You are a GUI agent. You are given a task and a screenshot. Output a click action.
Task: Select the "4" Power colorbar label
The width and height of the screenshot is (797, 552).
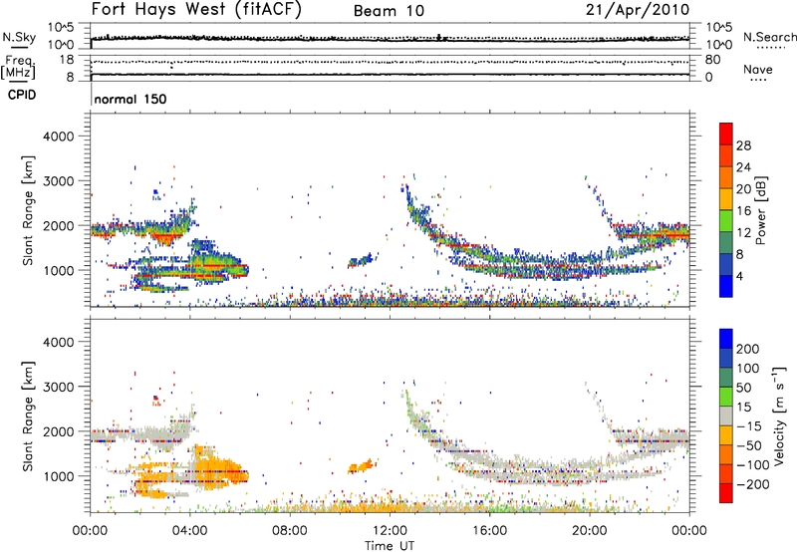739,276
